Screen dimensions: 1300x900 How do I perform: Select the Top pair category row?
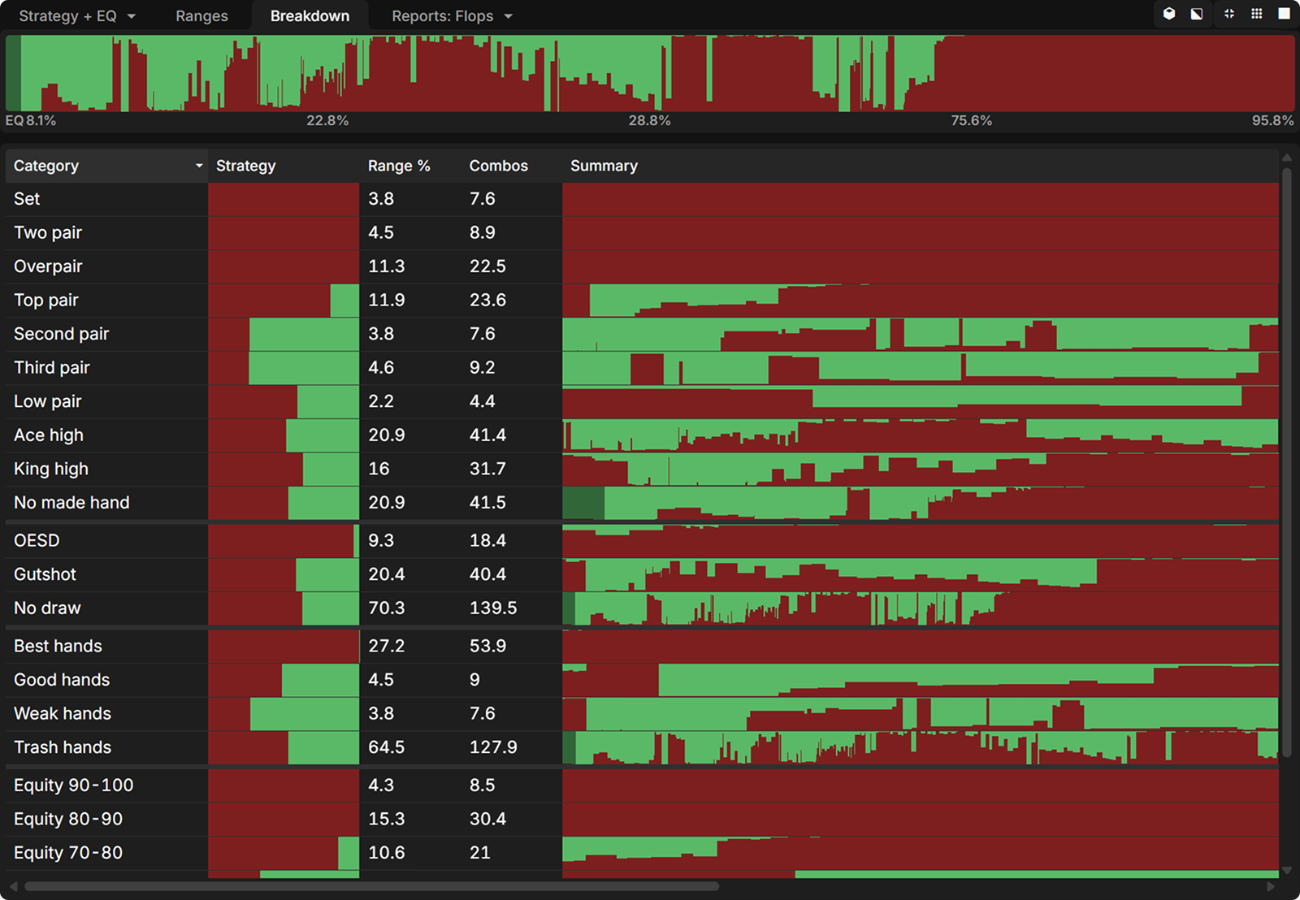click(x=46, y=301)
